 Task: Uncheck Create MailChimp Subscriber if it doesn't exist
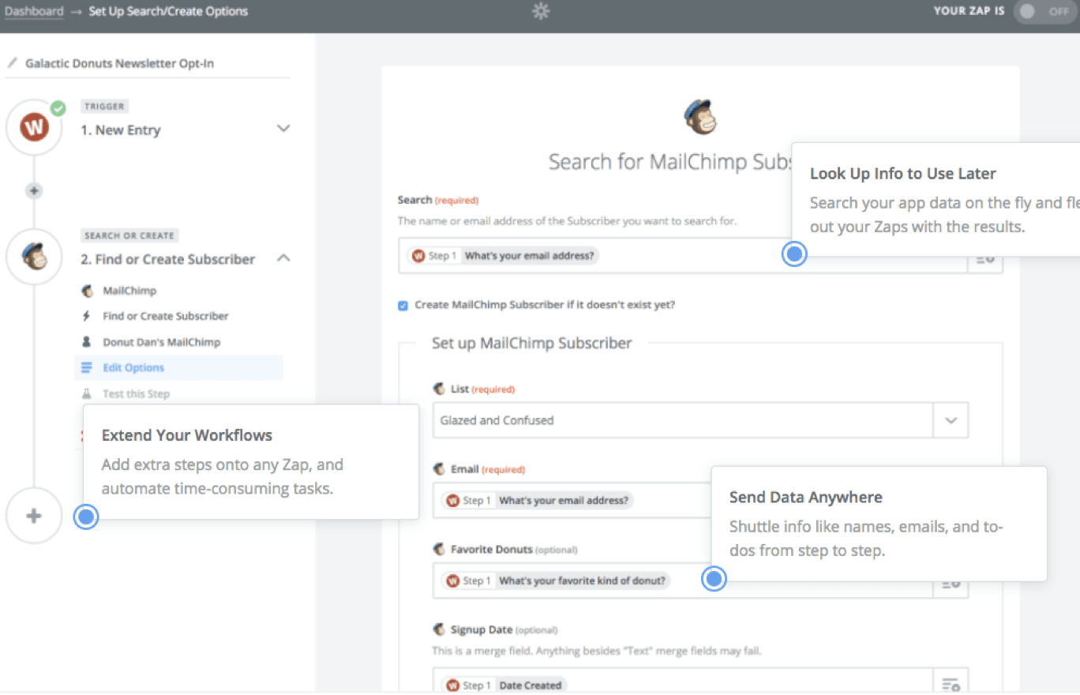click(x=403, y=306)
